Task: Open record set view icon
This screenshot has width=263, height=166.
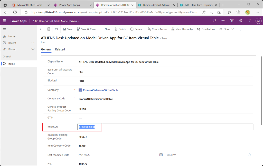Action: [49, 29]
